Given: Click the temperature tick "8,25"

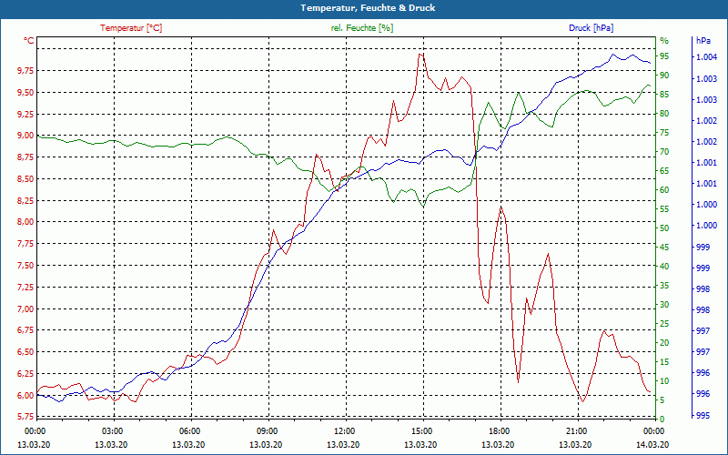Looking at the screenshot, I should (x=25, y=200).
